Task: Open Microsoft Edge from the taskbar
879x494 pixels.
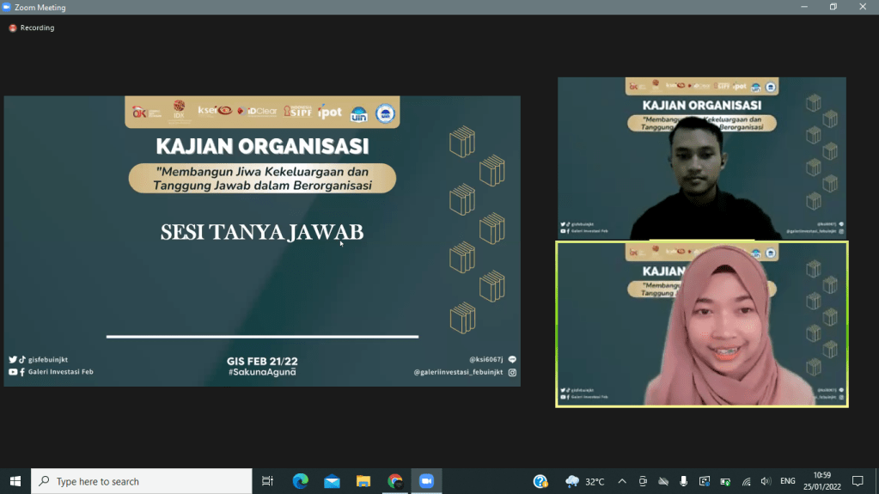Action: coord(300,481)
